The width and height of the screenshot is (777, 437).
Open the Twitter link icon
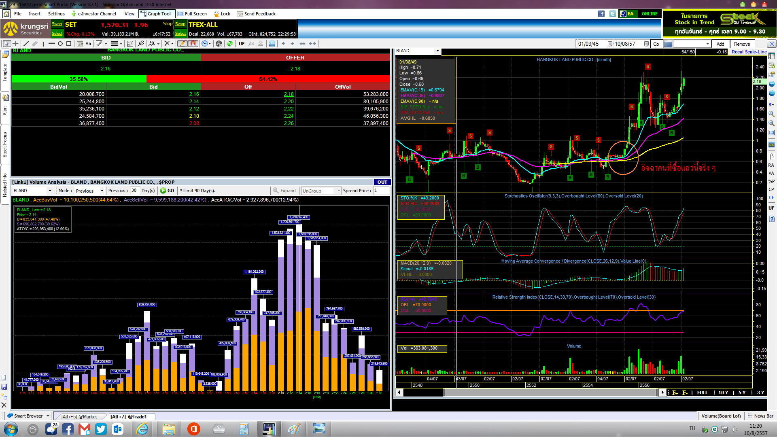[613, 14]
